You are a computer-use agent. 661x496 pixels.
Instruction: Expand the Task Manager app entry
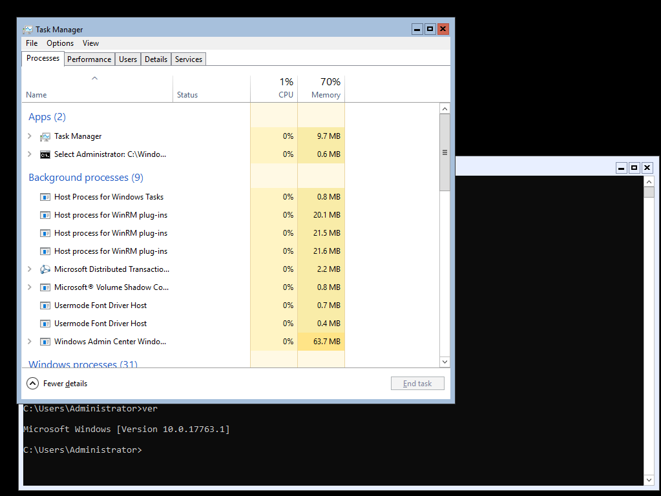coord(30,136)
